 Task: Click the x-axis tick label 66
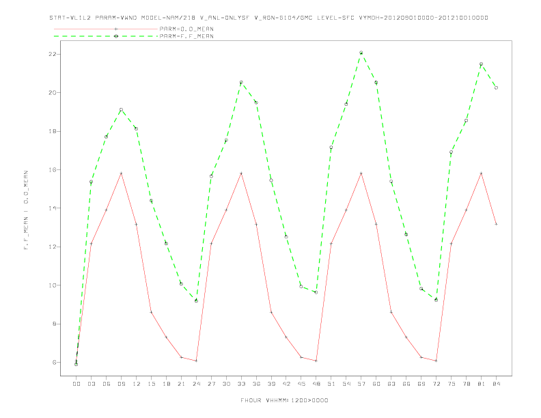click(406, 384)
